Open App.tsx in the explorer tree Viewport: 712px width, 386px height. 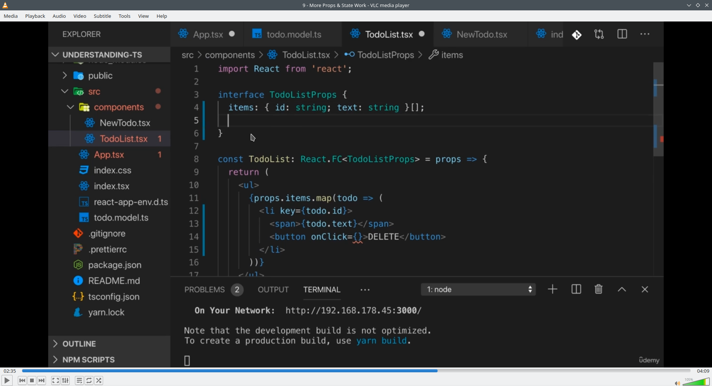(109, 155)
